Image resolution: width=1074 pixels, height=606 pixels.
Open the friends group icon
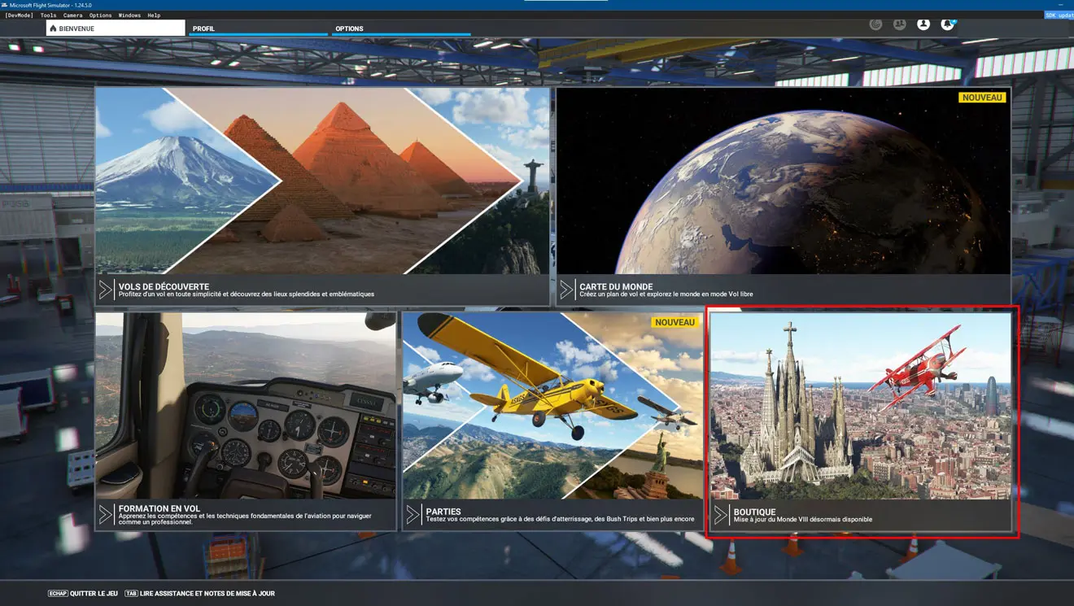(899, 24)
